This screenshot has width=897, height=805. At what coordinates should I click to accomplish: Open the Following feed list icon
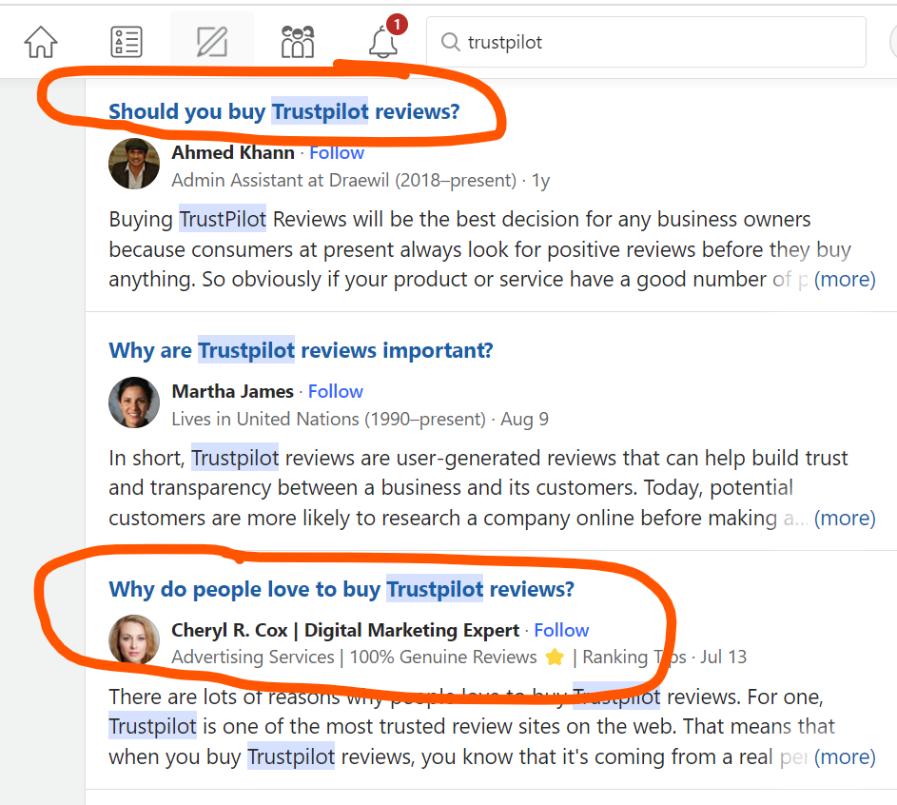click(126, 42)
